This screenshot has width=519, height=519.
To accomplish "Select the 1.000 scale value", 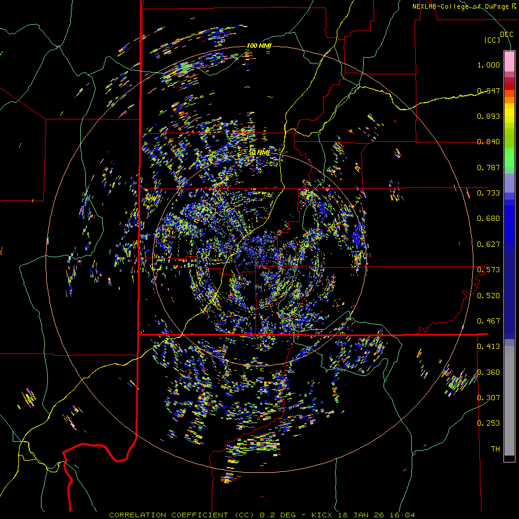I will [488, 65].
